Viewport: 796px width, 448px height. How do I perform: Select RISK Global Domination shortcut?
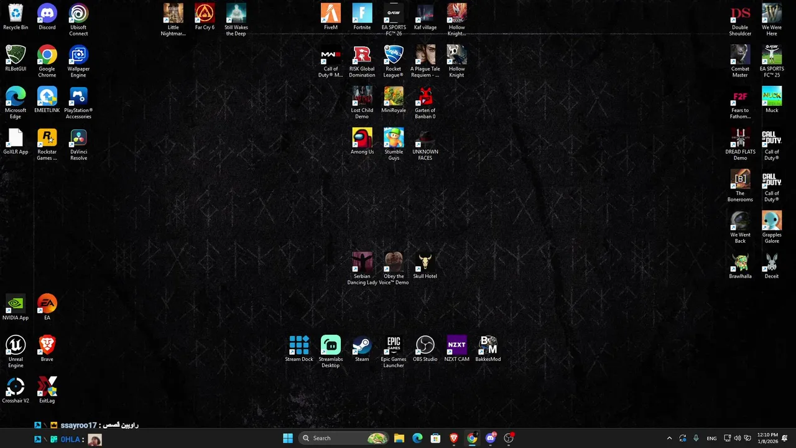click(x=362, y=62)
